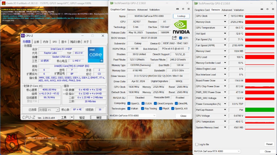Switch to Advanced tab in Graphics Card window

(142, 10)
